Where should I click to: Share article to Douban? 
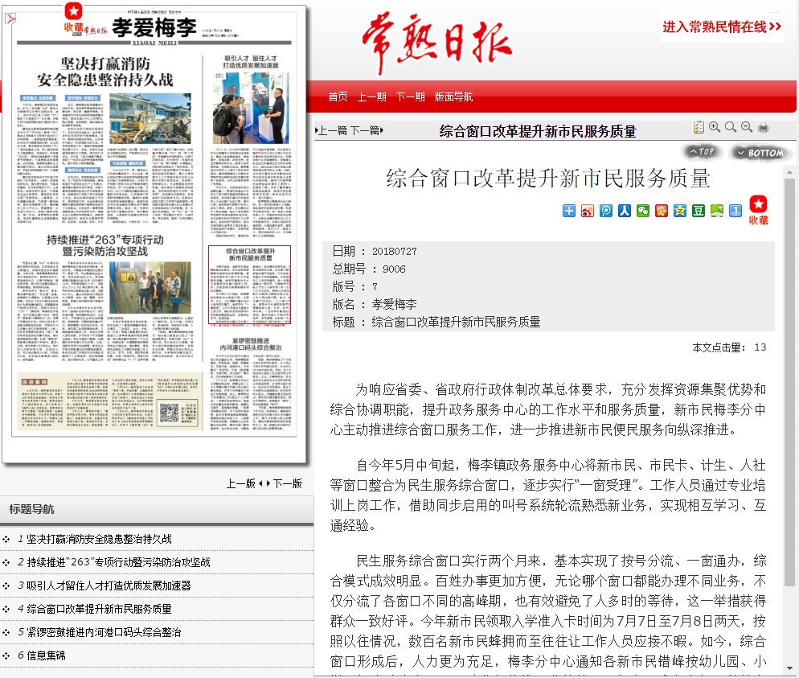[x=698, y=211]
